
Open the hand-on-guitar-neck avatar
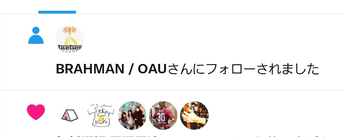pos(194,115)
